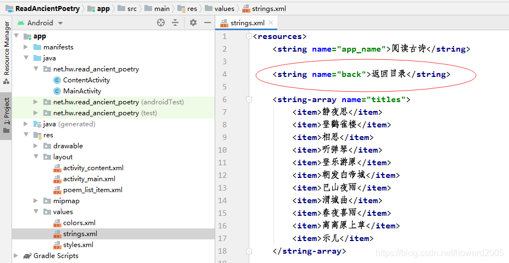
Task: Expand the Gradle Scripts node
Action: 16,255
